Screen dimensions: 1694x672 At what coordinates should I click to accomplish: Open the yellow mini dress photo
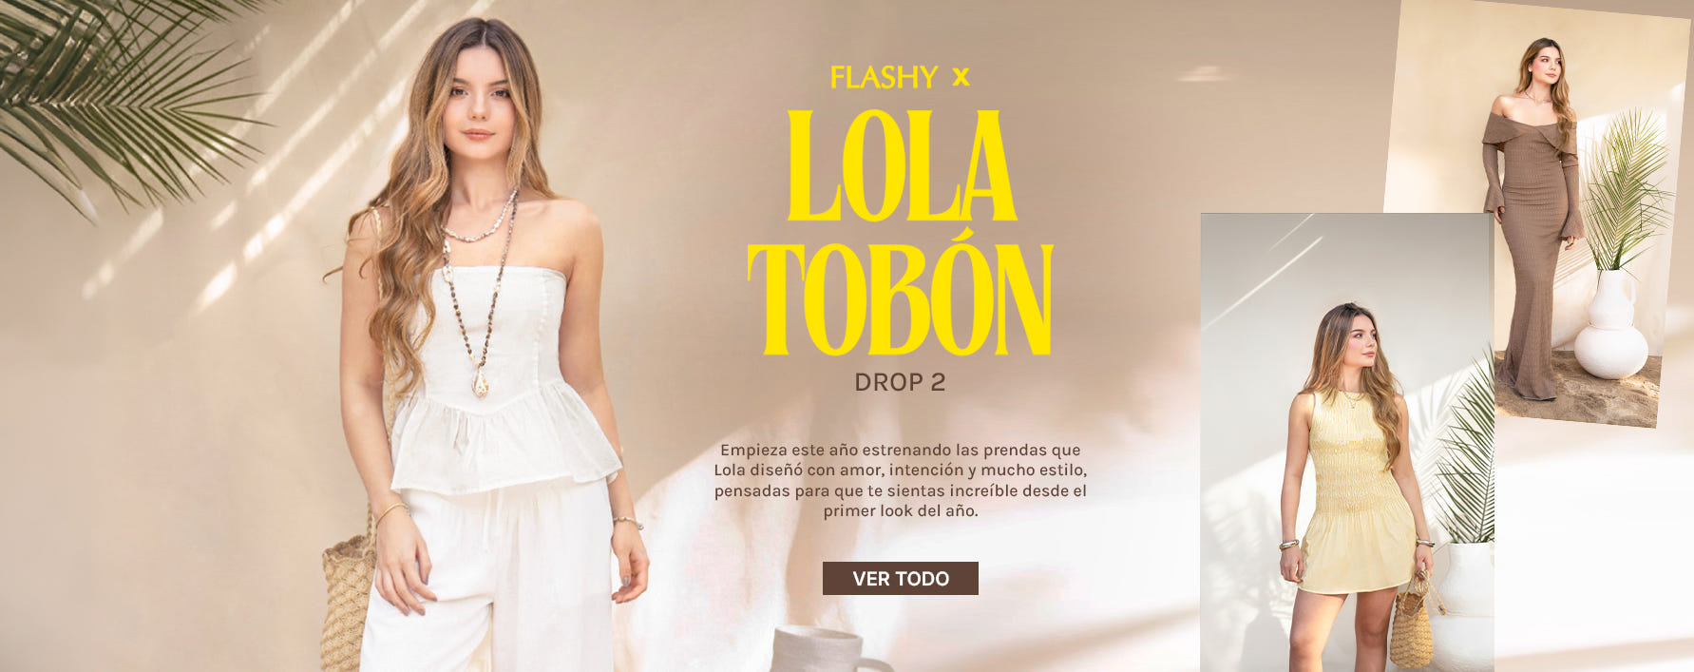[1346, 442]
